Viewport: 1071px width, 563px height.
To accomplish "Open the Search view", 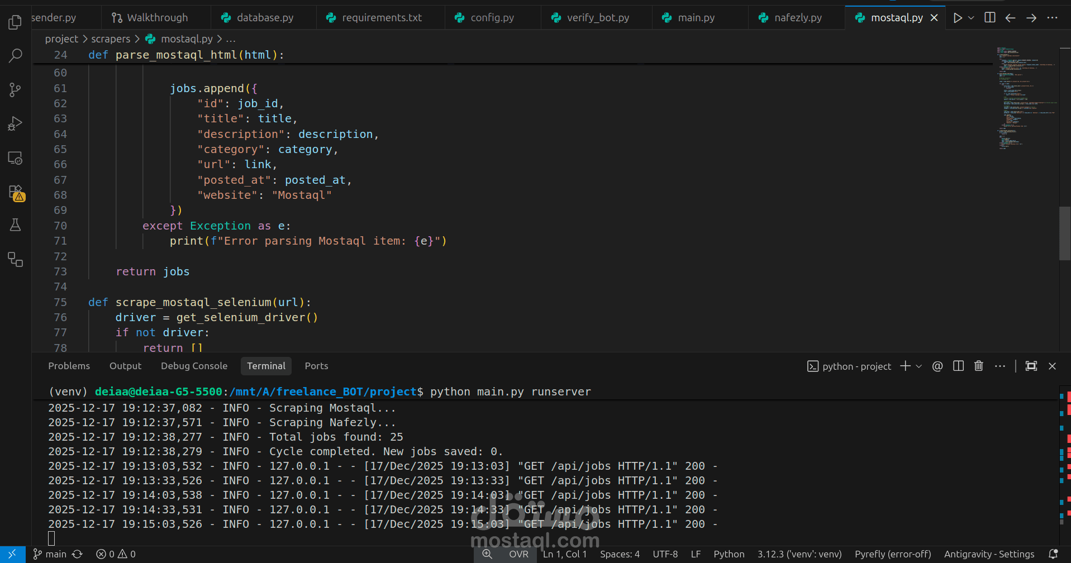I will click(x=16, y=55).
